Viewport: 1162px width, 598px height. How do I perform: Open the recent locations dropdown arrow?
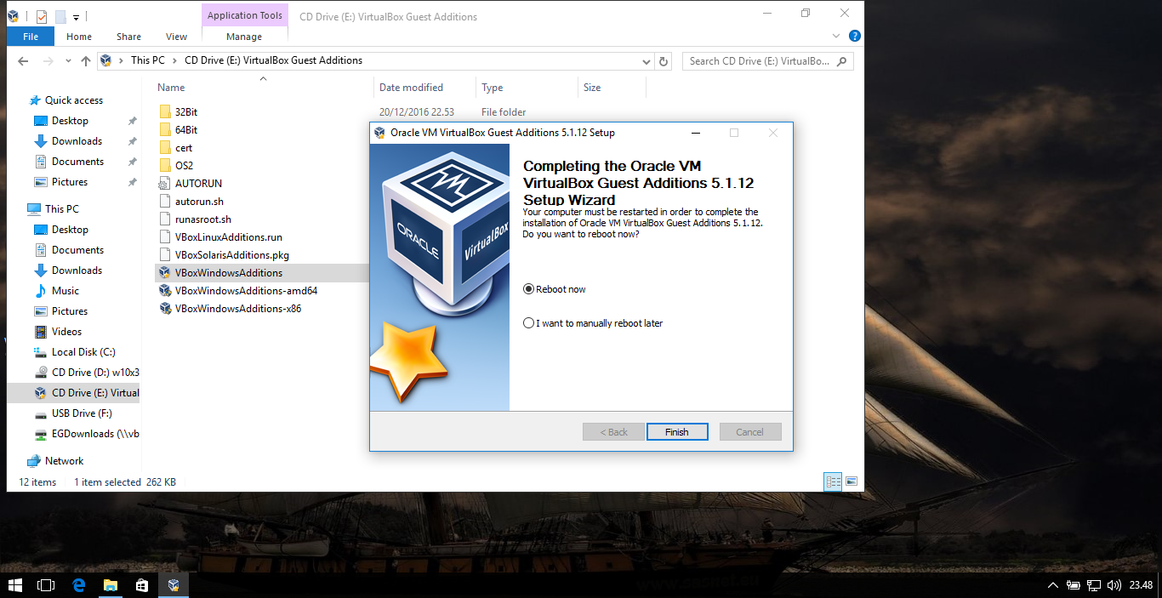click(68, 61)
